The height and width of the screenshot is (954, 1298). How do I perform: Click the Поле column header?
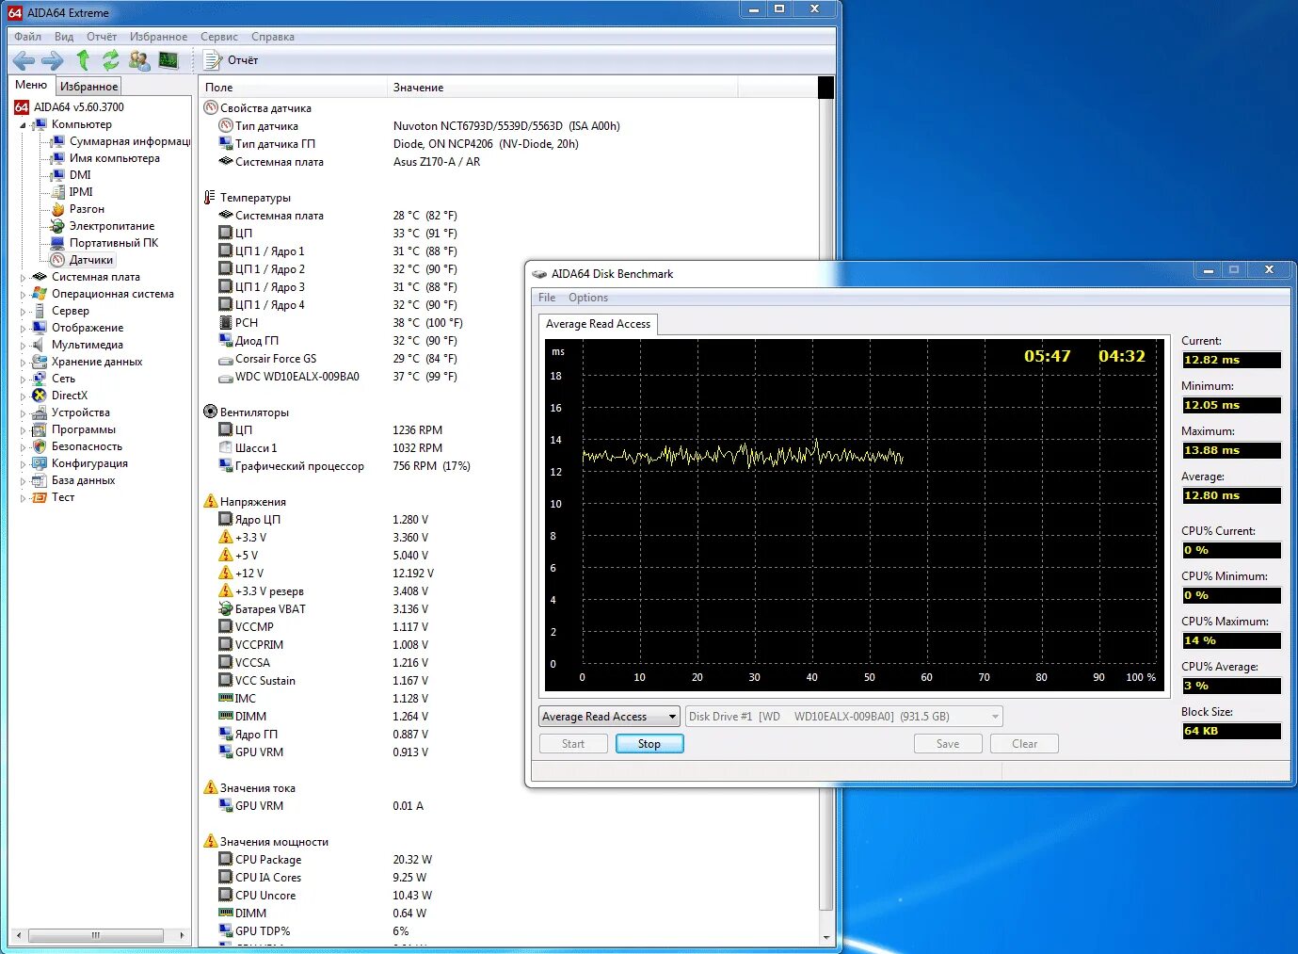(293, 88)
